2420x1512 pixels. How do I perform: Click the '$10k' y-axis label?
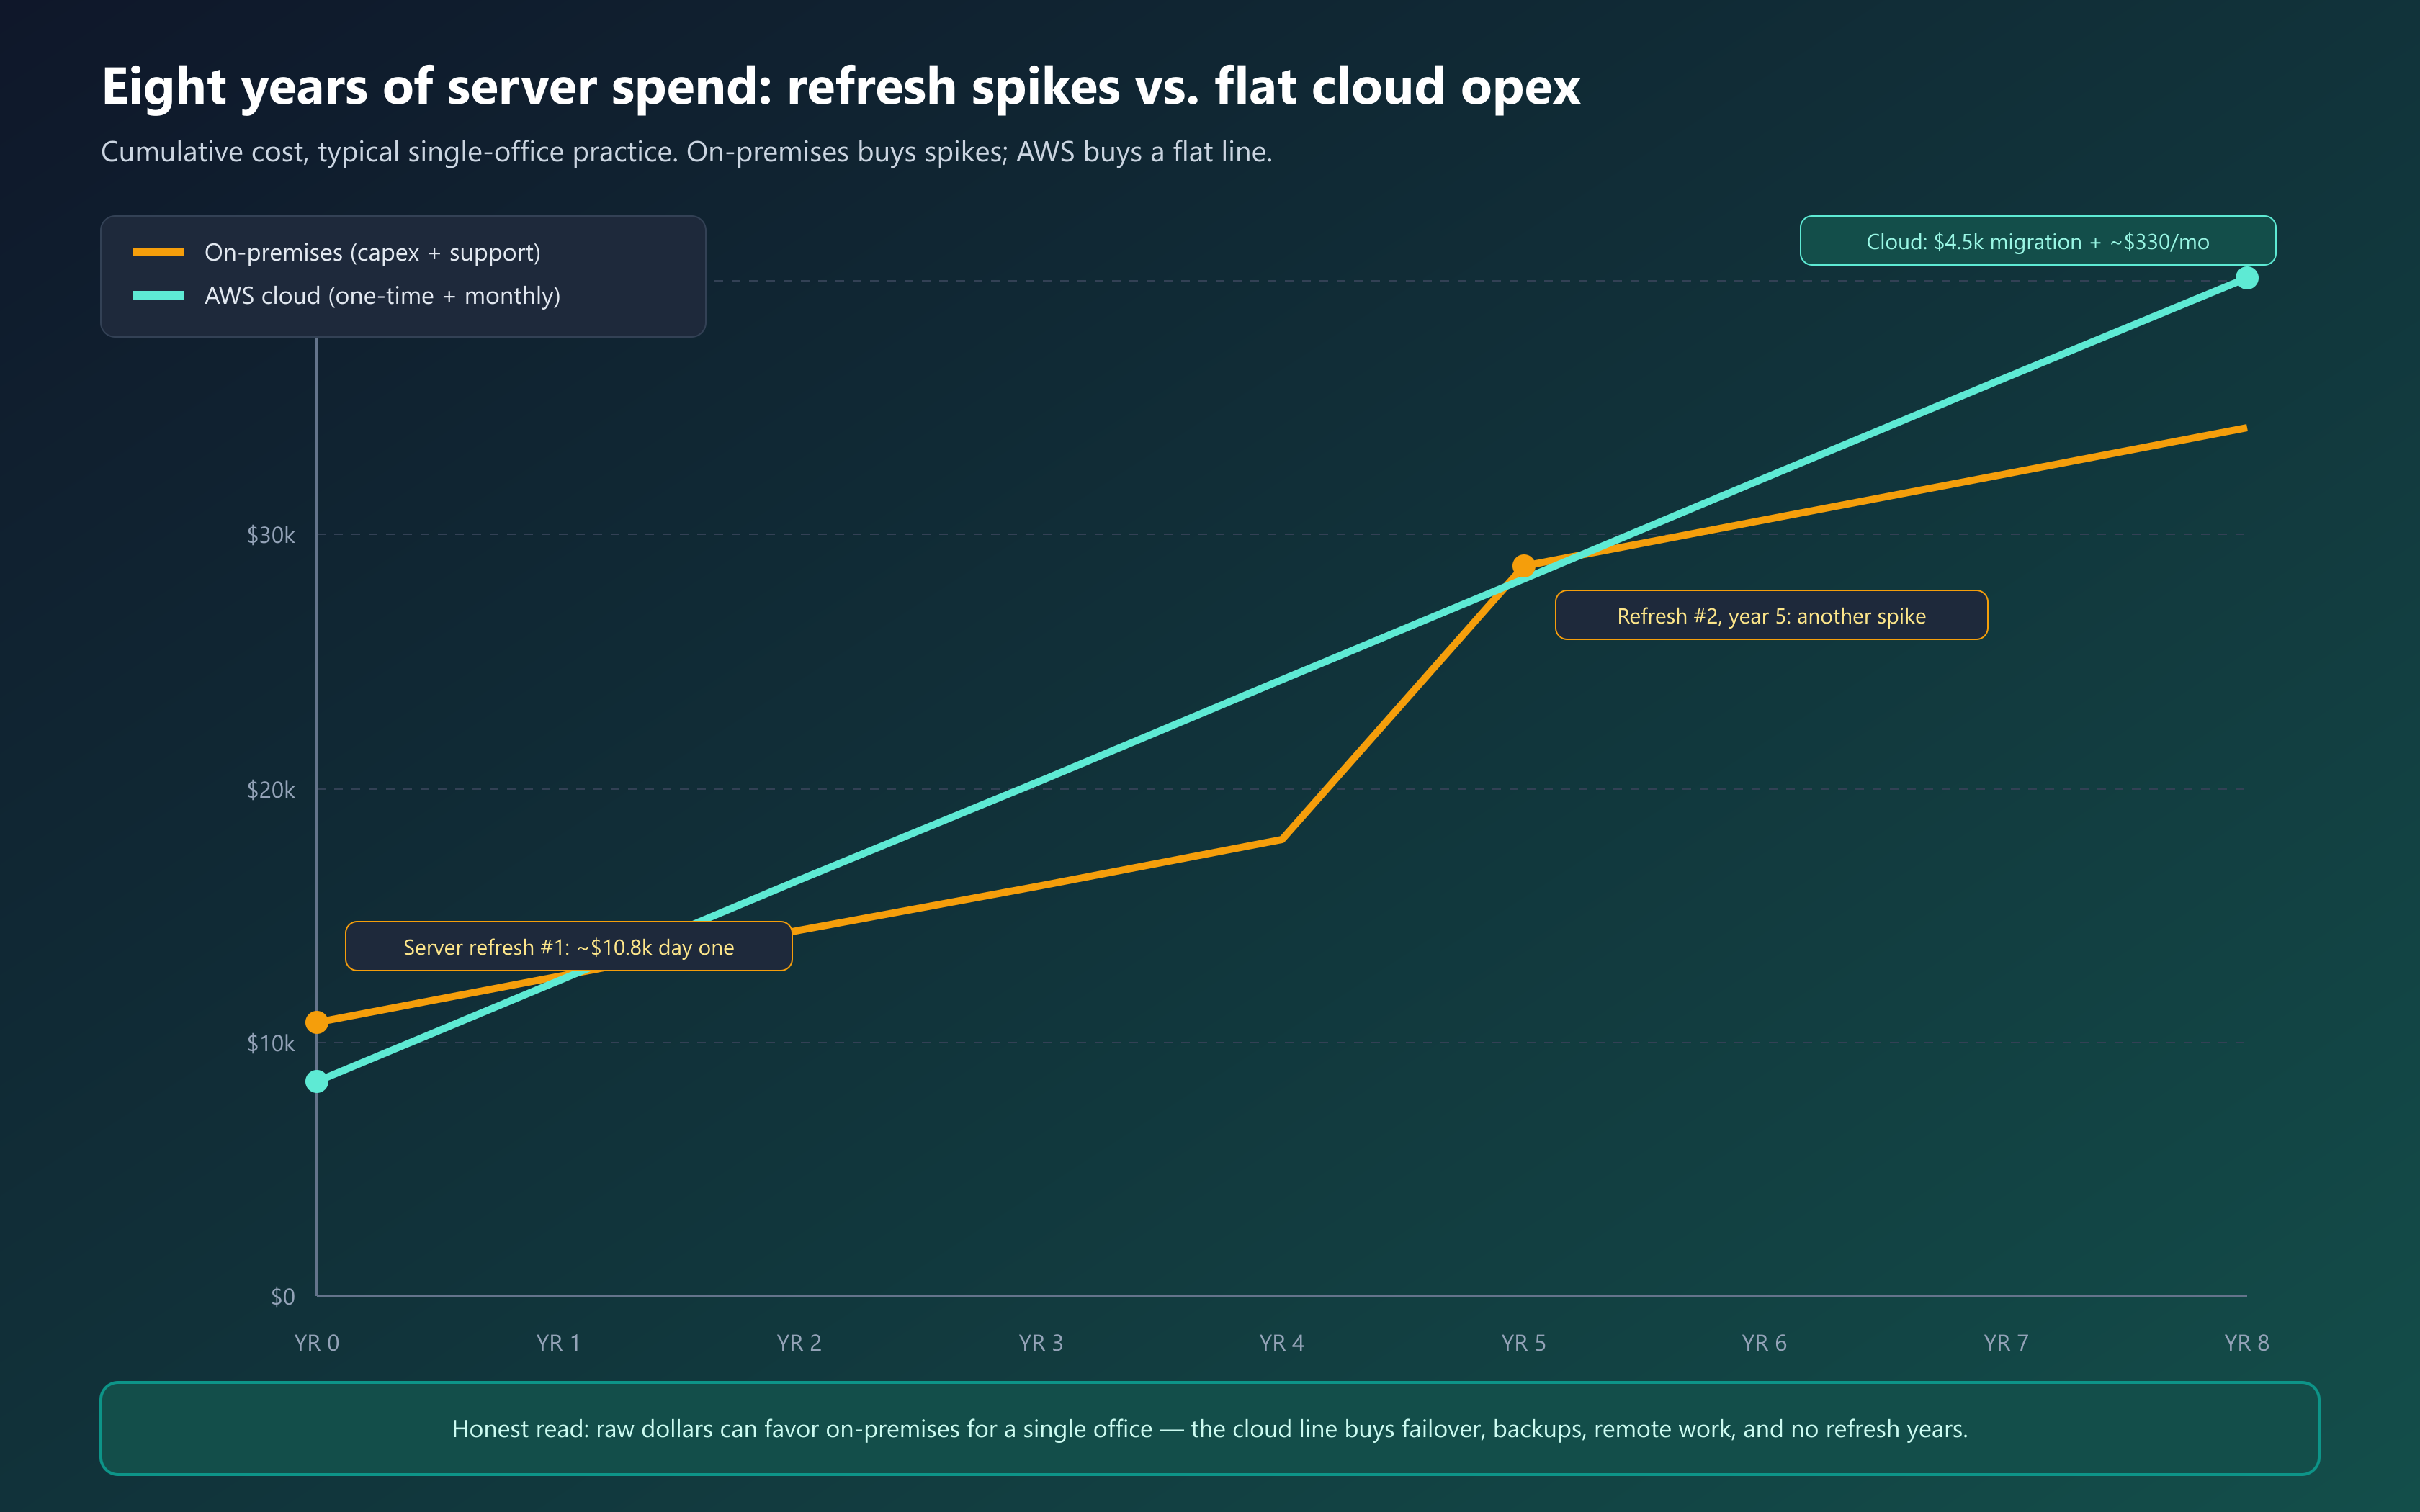(271, 1044)
